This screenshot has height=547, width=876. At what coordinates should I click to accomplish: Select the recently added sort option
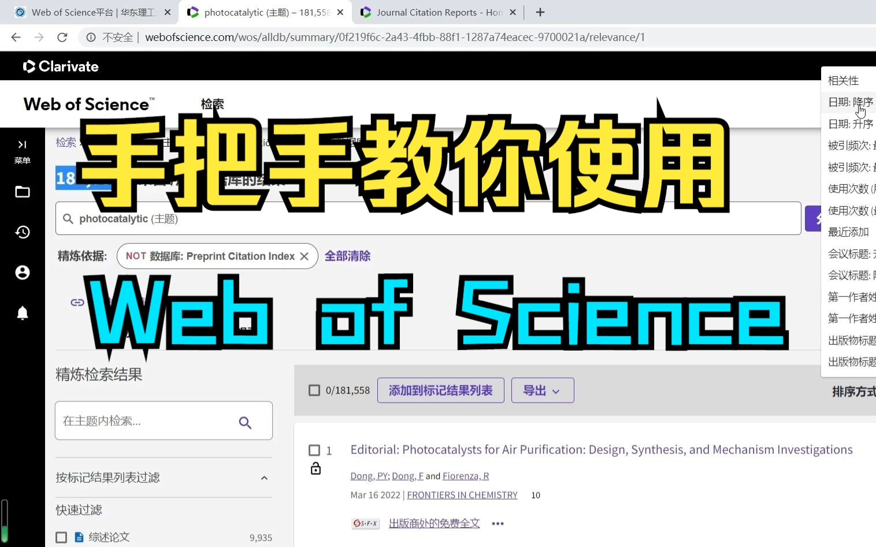(848, 232)
